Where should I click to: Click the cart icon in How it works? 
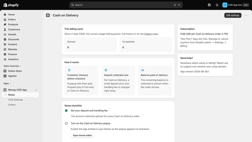pyautogui.click(x=69, y=70)
